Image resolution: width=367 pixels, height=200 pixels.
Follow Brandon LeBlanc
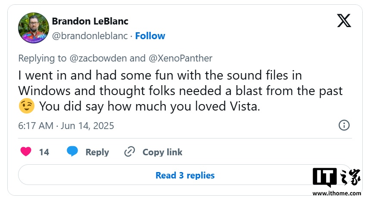click(149, 36)
